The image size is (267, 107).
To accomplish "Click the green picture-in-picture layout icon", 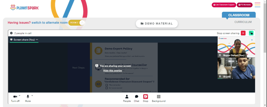I will tap(251, 33).
